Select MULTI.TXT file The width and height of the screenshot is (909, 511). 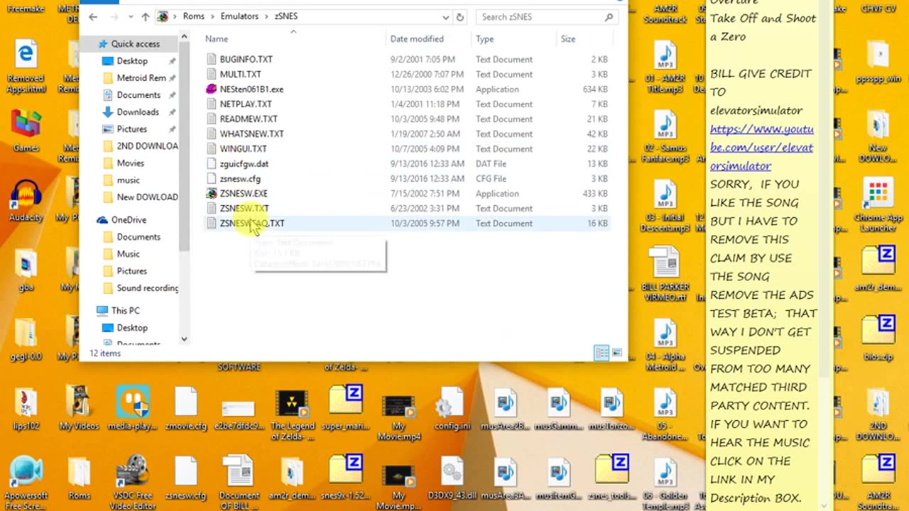point(240,75)
